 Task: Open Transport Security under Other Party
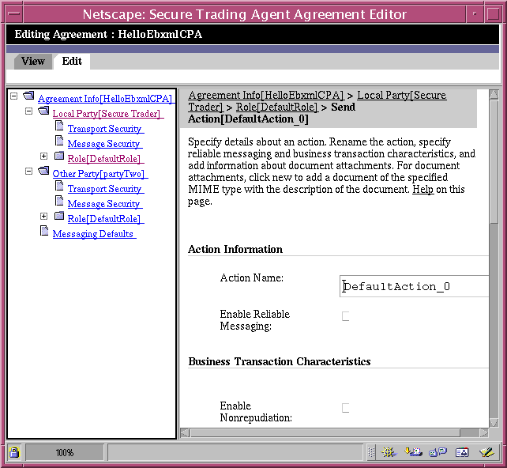[104, 189]
